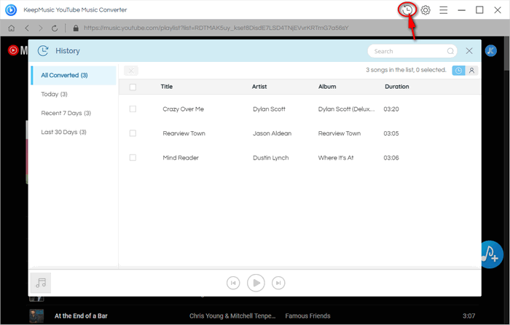Navigate forward with the right arrow
Image resolution: width=510 pixels, height=325 pixels.
[41, 28]
